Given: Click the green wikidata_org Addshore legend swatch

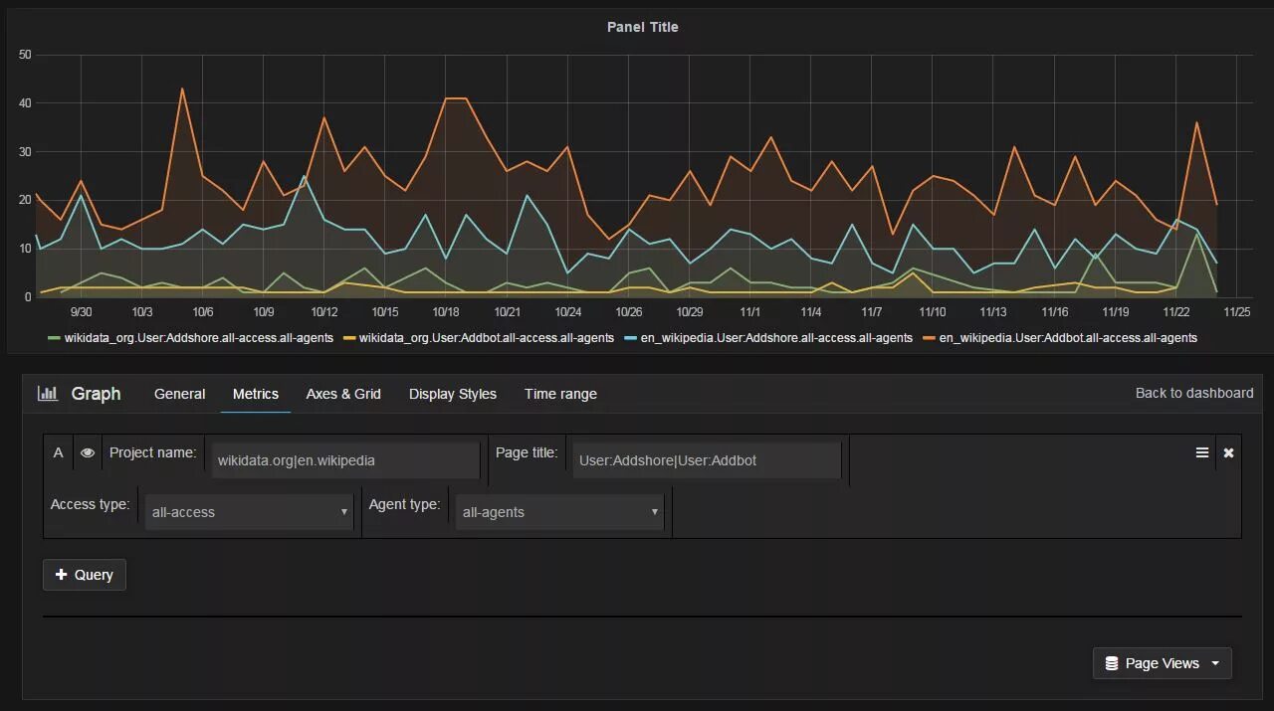Looking at the screenshot, I should [x=55, y=338].
